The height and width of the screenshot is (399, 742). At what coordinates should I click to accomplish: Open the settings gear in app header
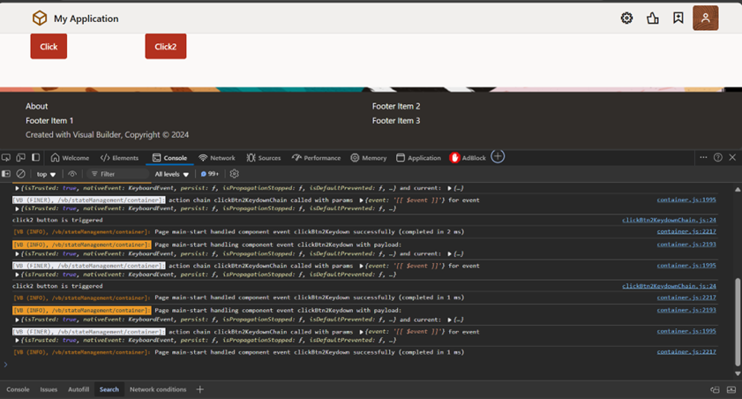click(626, 19)
